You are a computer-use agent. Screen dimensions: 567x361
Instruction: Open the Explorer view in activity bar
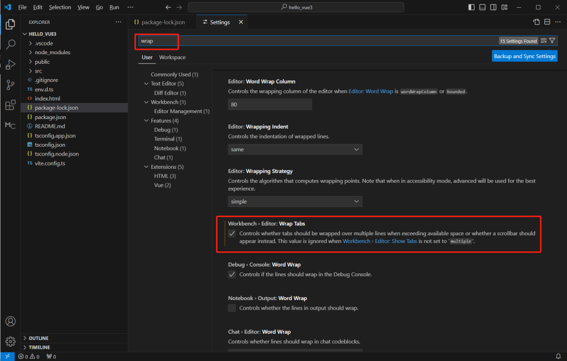(x=11, y=24)
